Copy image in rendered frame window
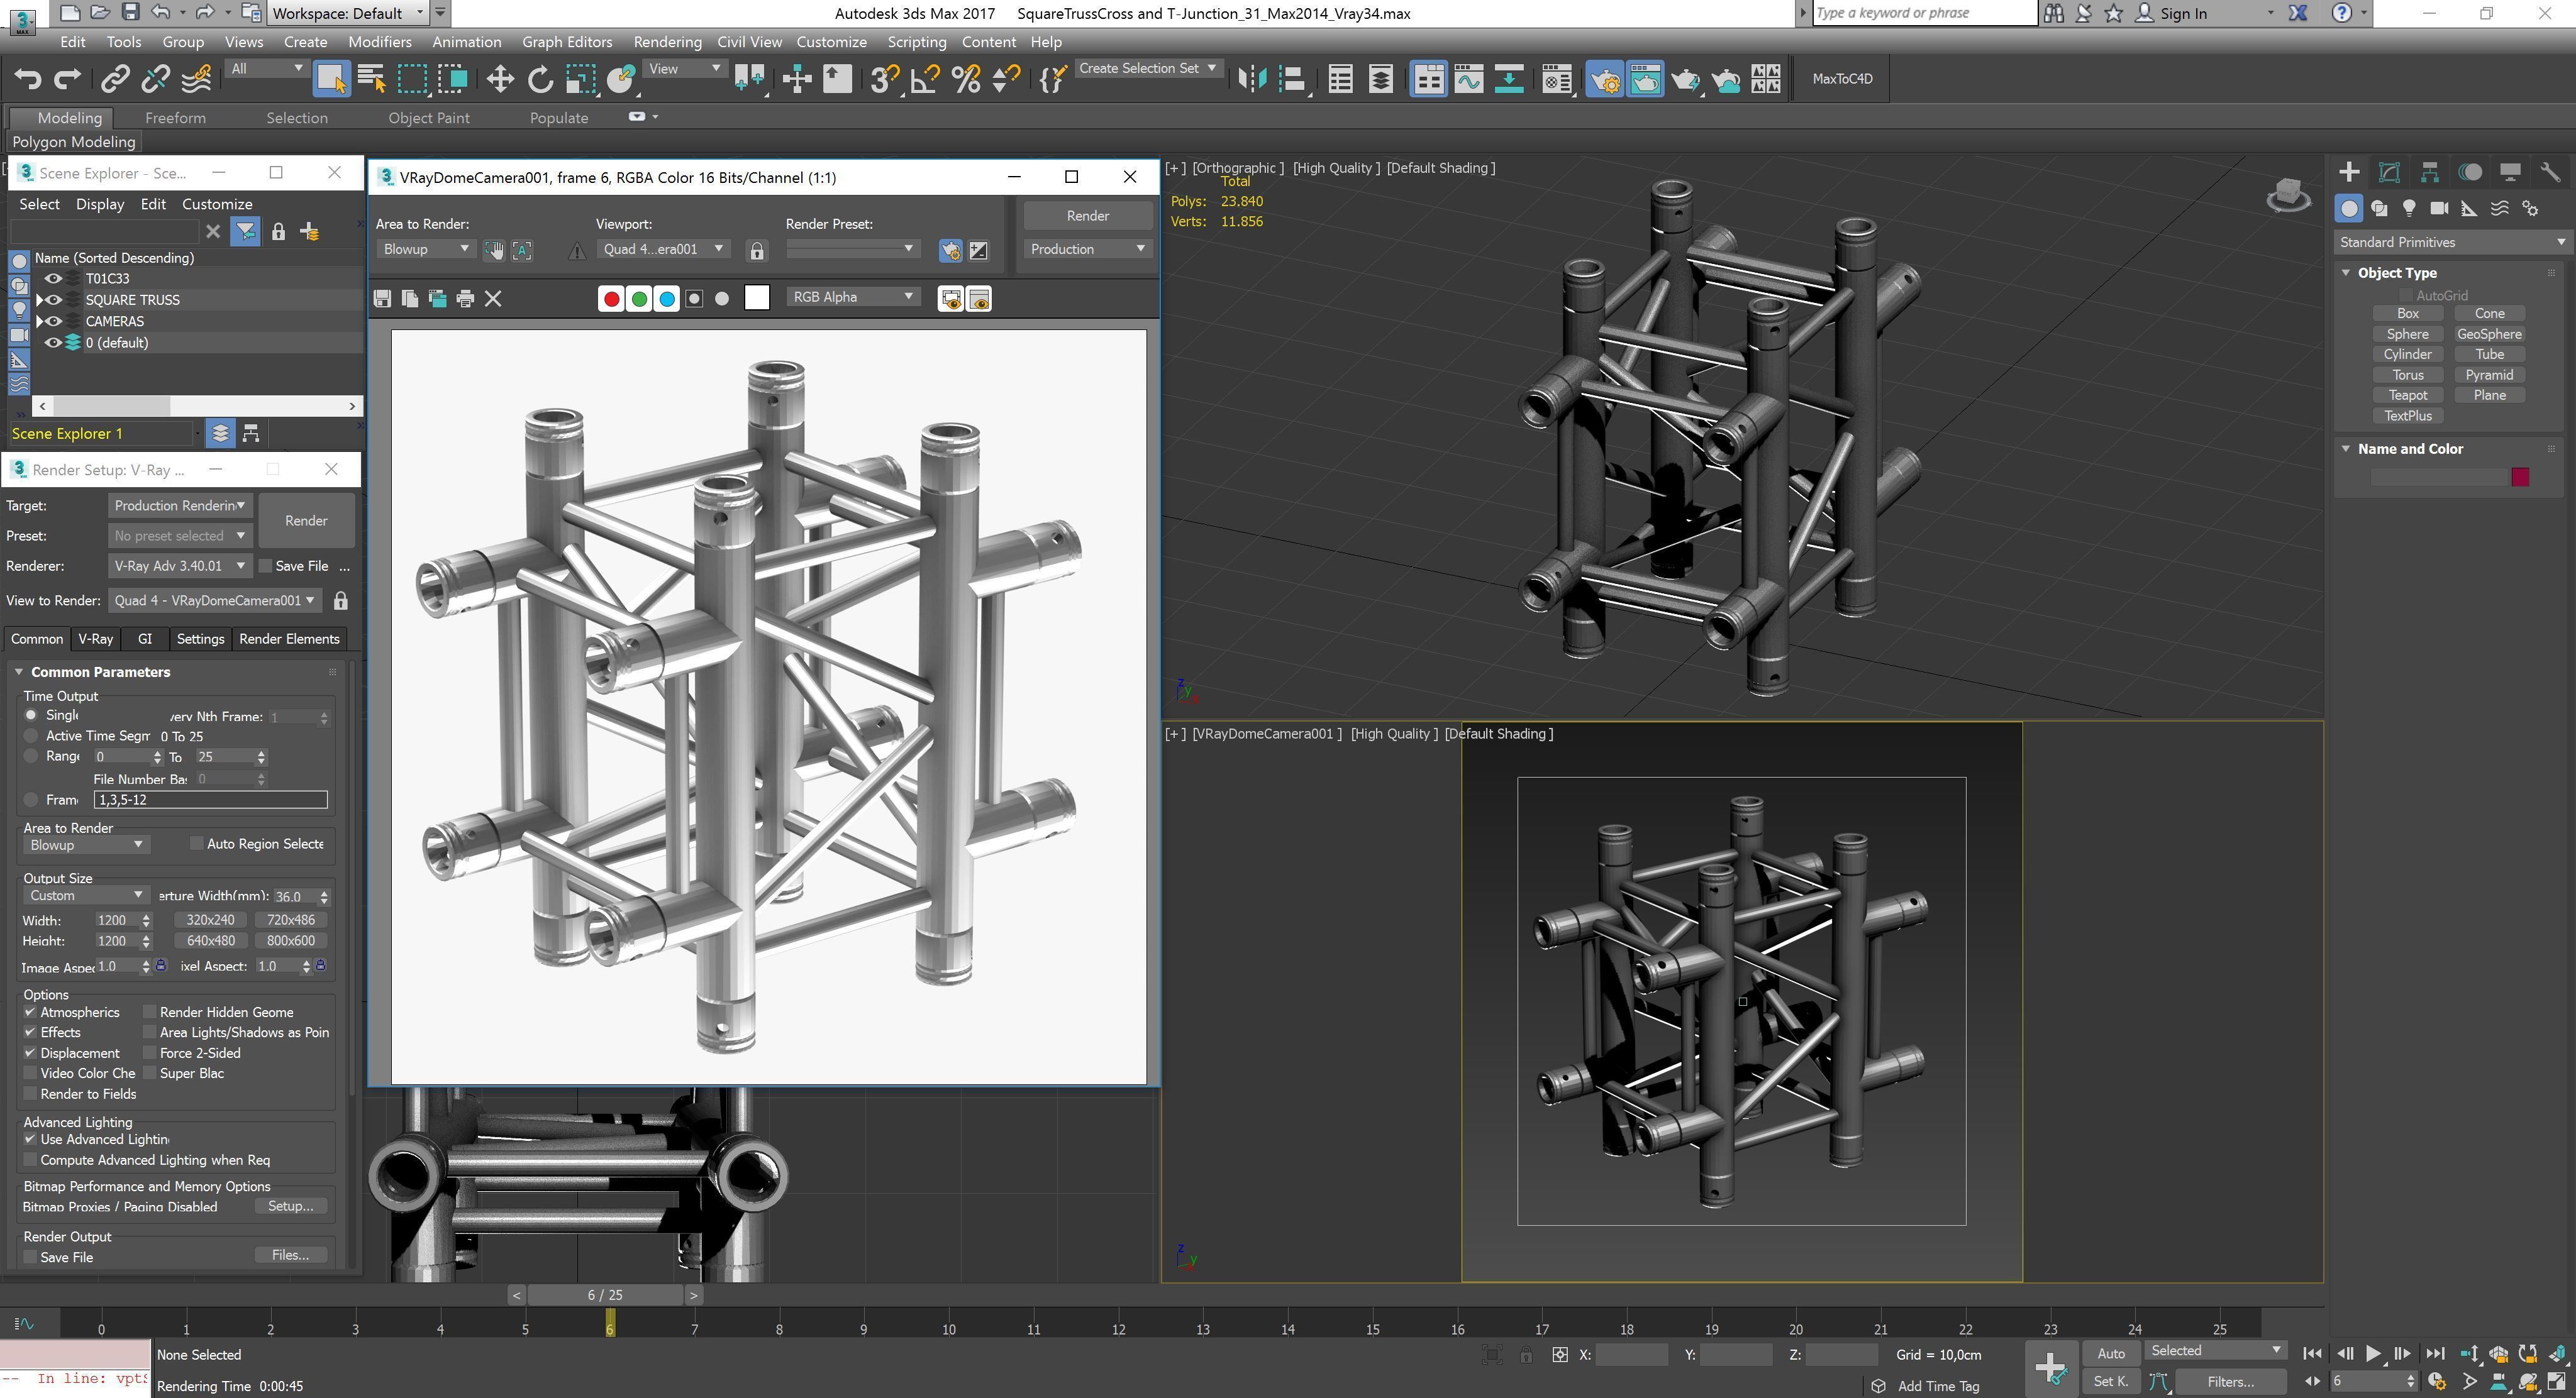Viewport: 2576px width, 1398px height. coord(410,298)
